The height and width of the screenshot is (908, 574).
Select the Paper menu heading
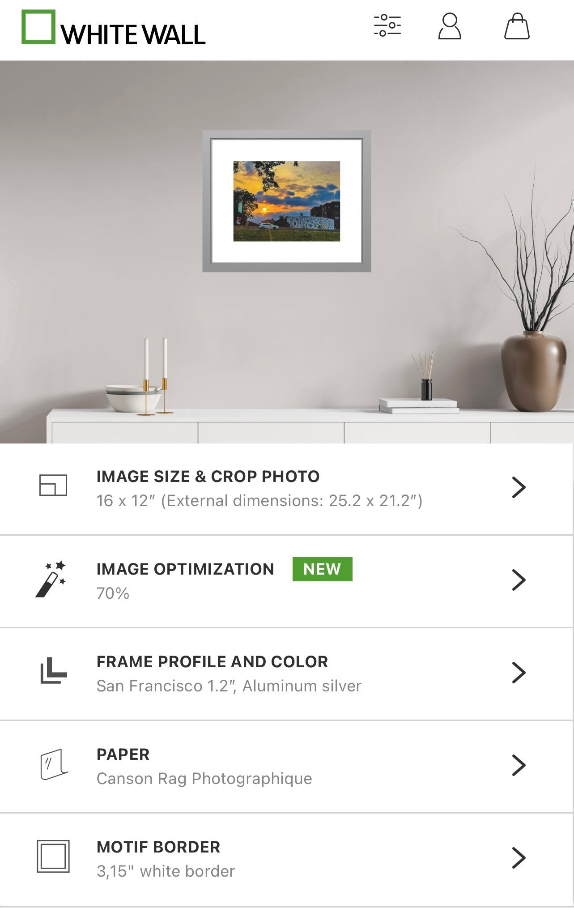(x=123, y=755)
